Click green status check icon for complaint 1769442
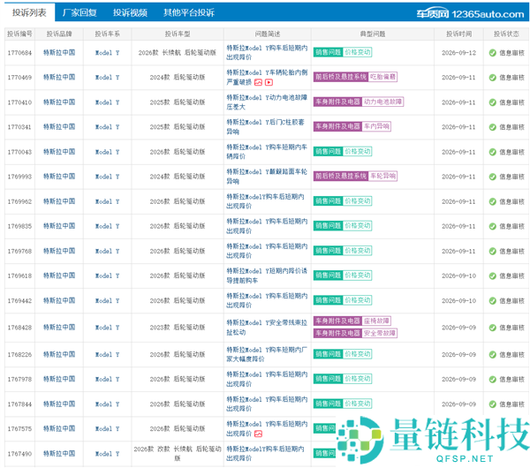This screenshot has height=468, width=530. pos(493,301)
